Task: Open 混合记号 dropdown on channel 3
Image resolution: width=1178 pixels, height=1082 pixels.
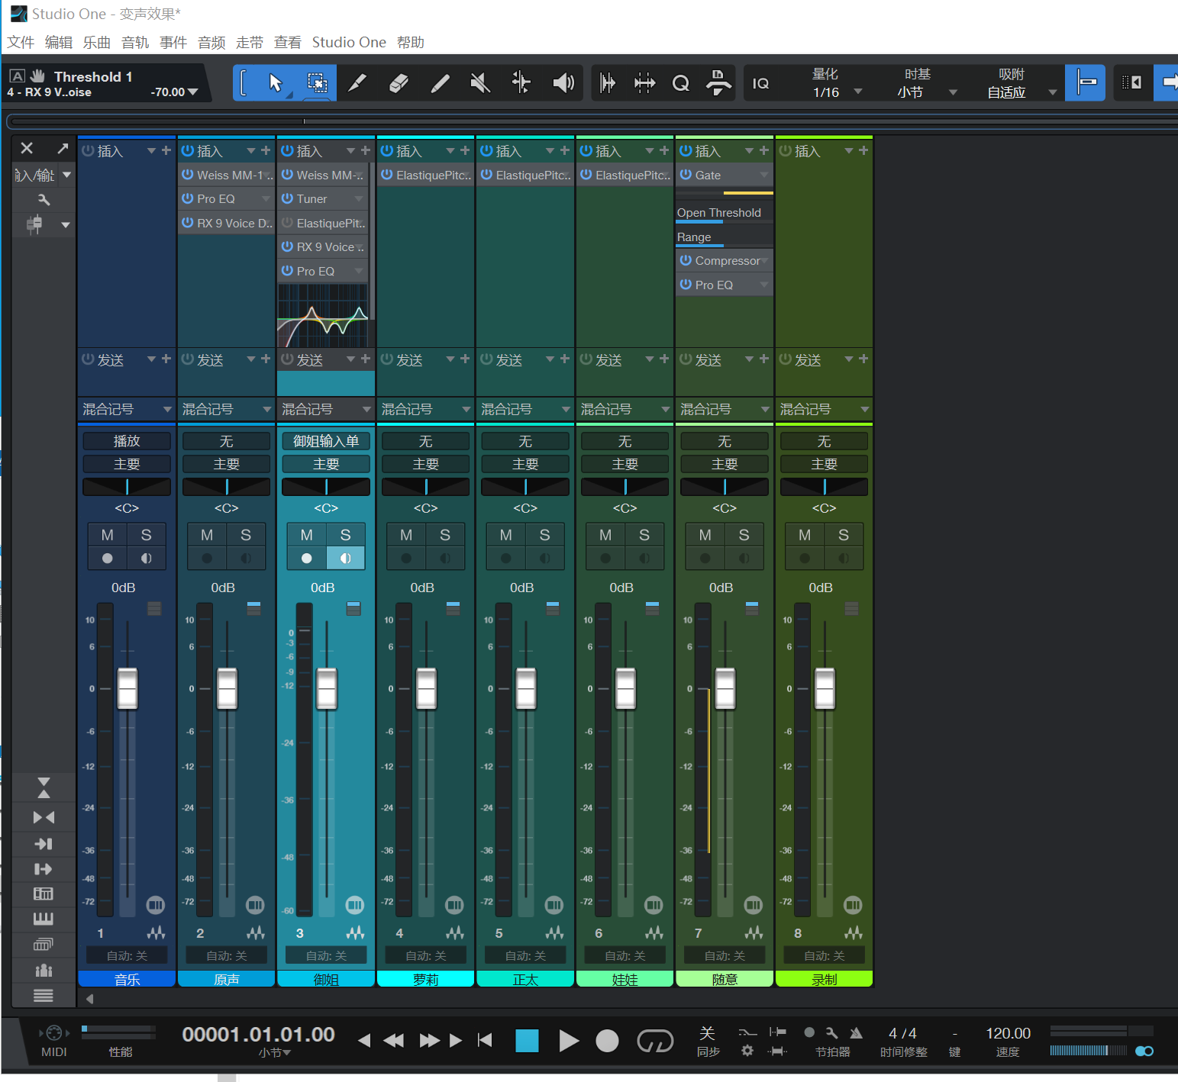Action: click(x=366, y=410)
